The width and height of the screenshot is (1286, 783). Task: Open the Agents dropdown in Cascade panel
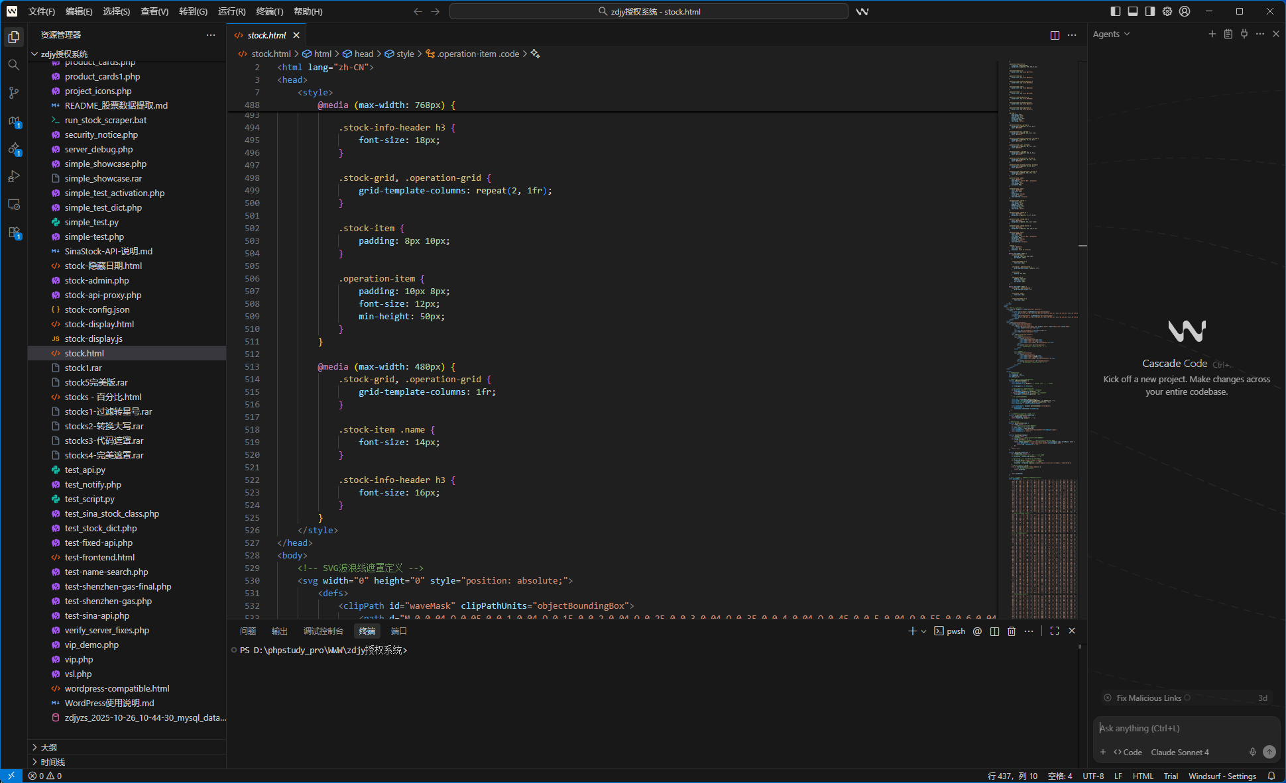click(1111, 34)
